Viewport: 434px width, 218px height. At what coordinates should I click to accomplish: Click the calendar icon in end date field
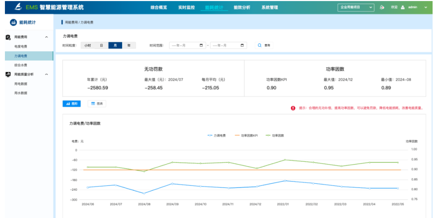[x=242, y=45]
